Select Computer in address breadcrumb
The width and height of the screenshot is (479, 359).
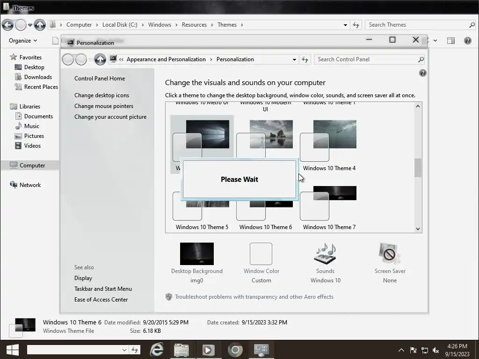[x=79, y=25]
